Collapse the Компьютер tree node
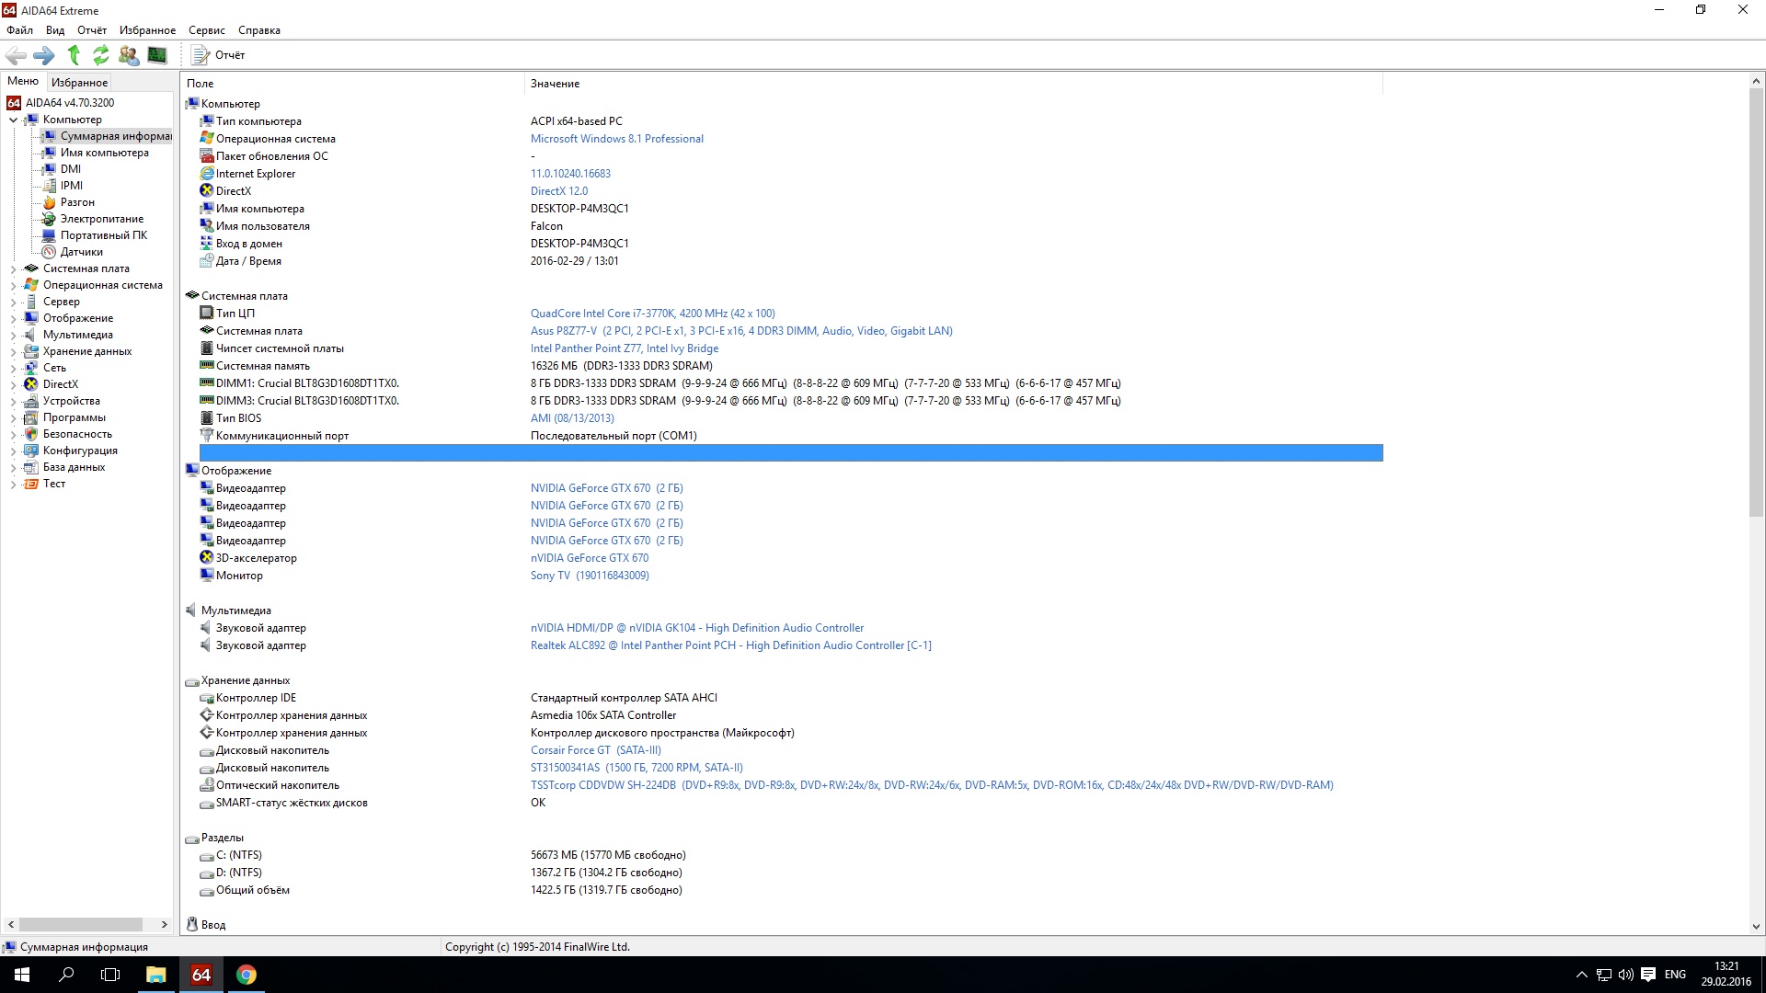This screenshot has height=993, width=1766. point(13,120)
